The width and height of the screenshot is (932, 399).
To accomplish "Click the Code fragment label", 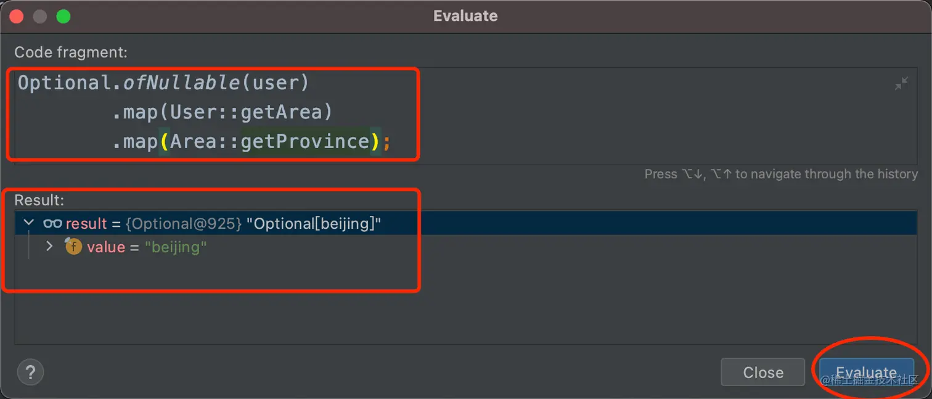I will pos(71,52).
